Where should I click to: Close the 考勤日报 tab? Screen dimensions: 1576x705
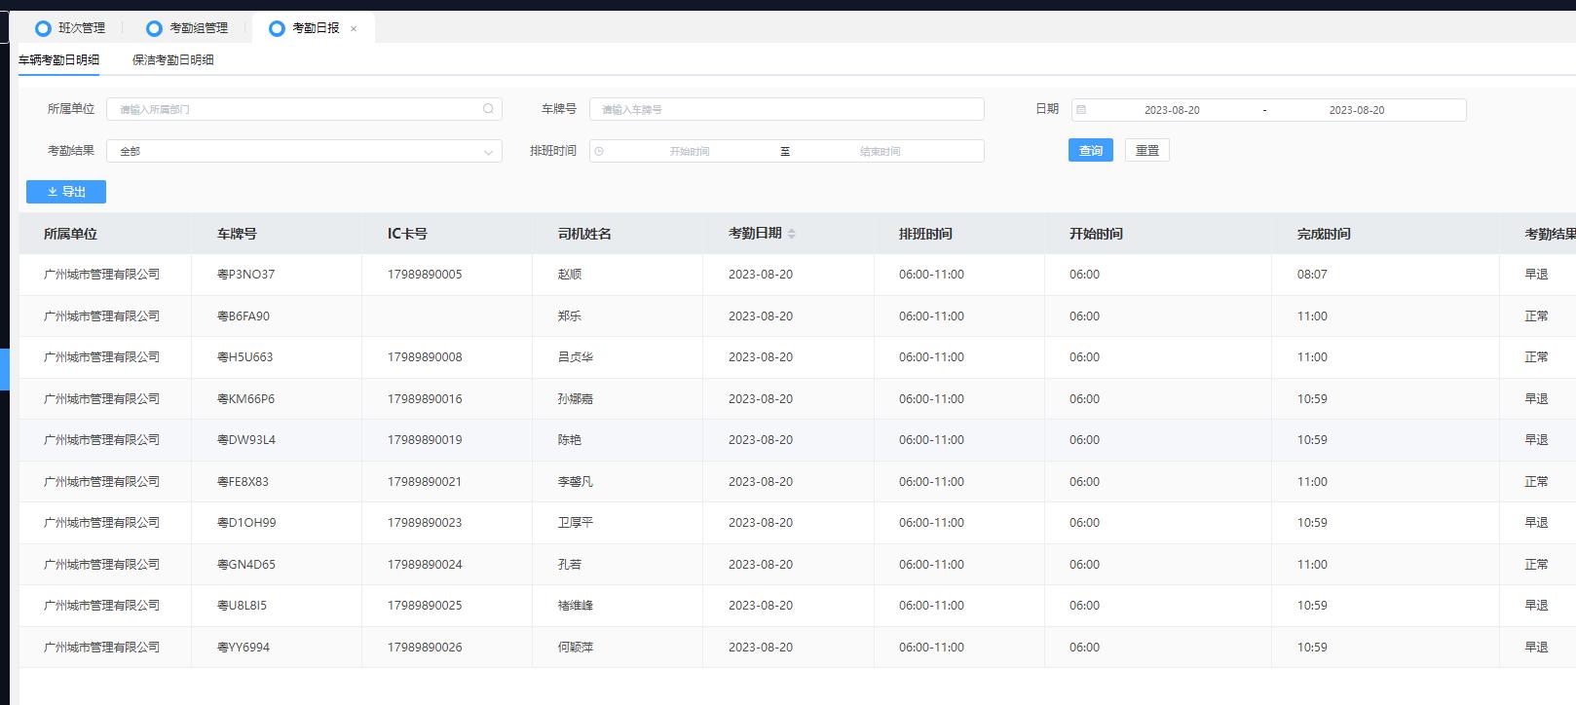(x=354, y=29)
